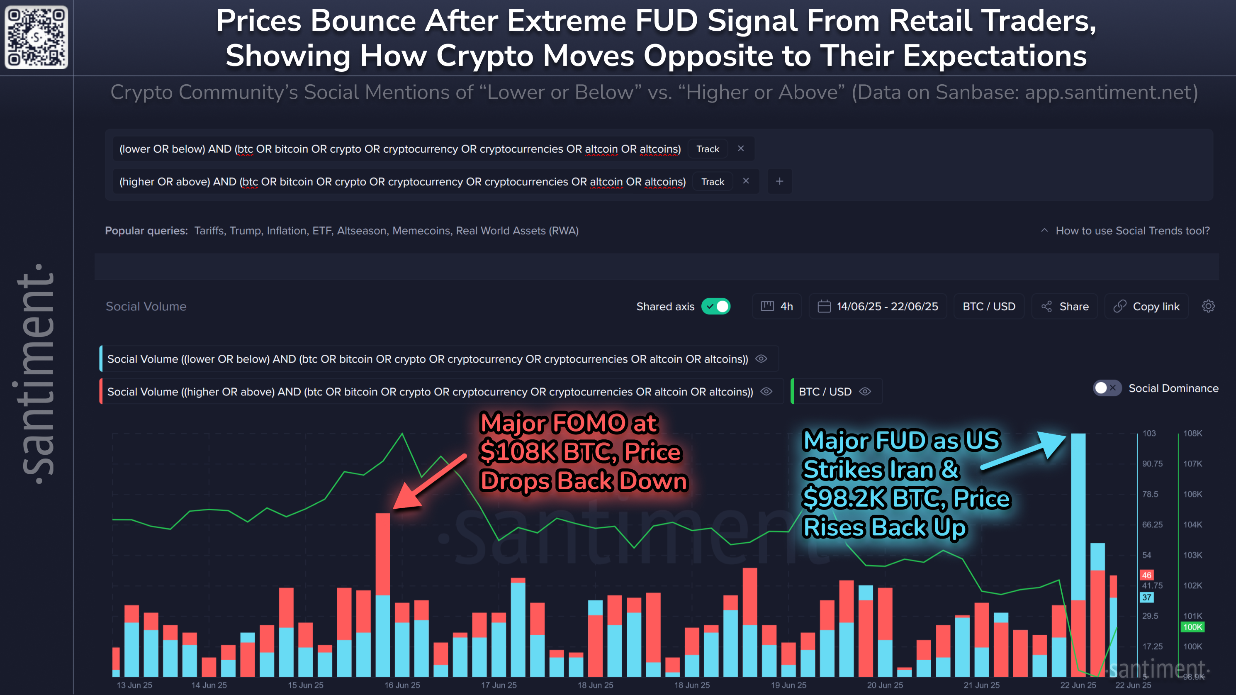Click the settings gear icon
Image resolution: width=1236 pixels, height=695 pixels.
click(1208, 306)
